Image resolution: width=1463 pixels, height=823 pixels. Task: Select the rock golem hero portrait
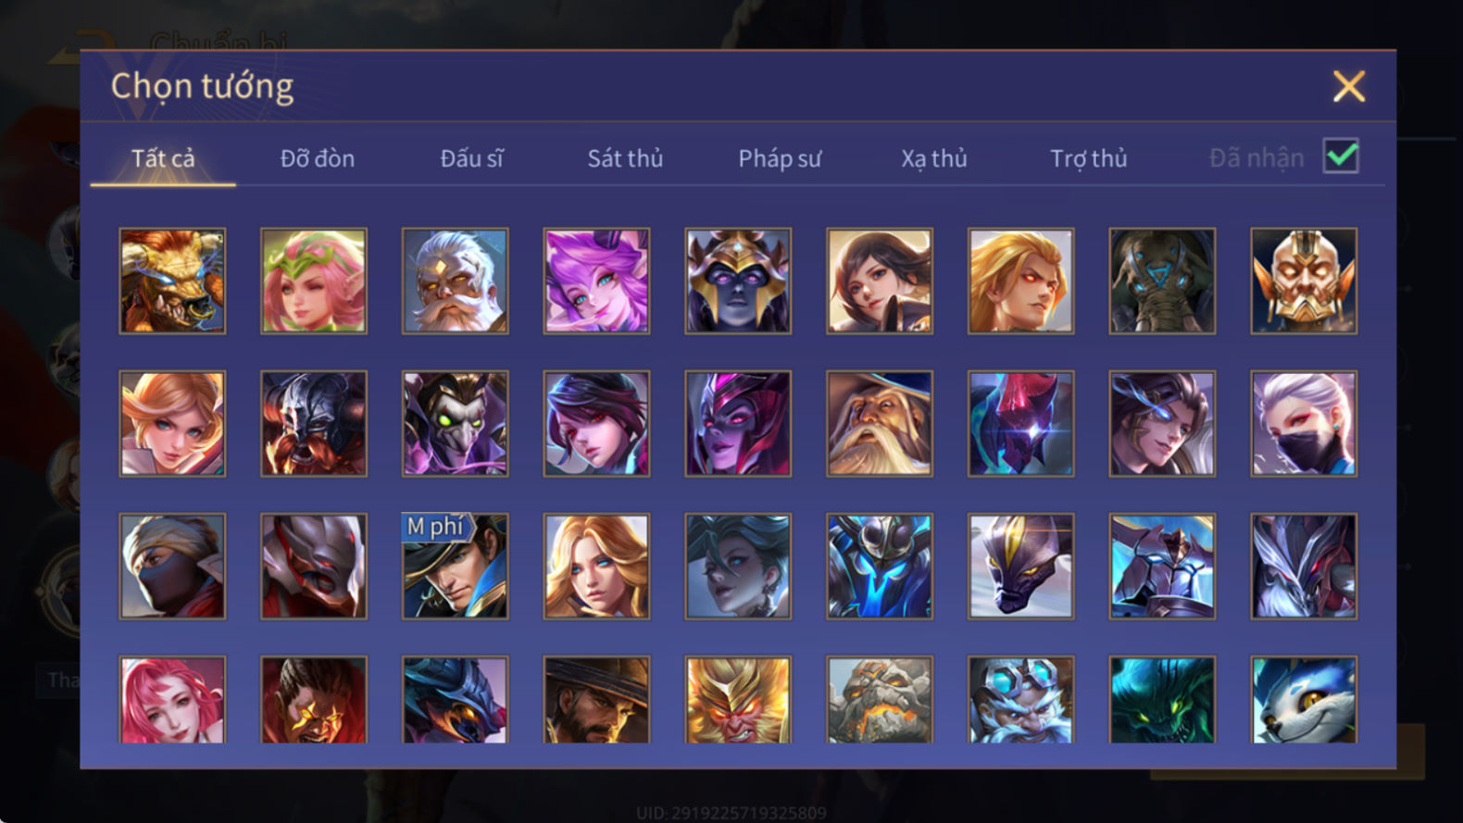pos(880,700)
